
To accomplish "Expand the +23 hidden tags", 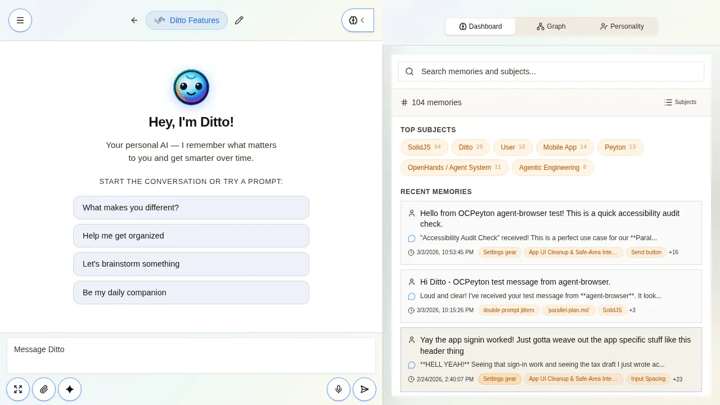I will pos(677,379).
